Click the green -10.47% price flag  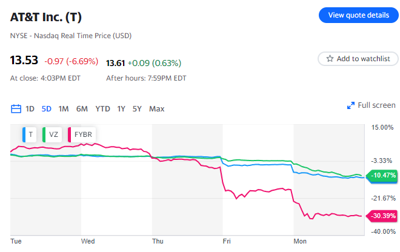(382, 176)
